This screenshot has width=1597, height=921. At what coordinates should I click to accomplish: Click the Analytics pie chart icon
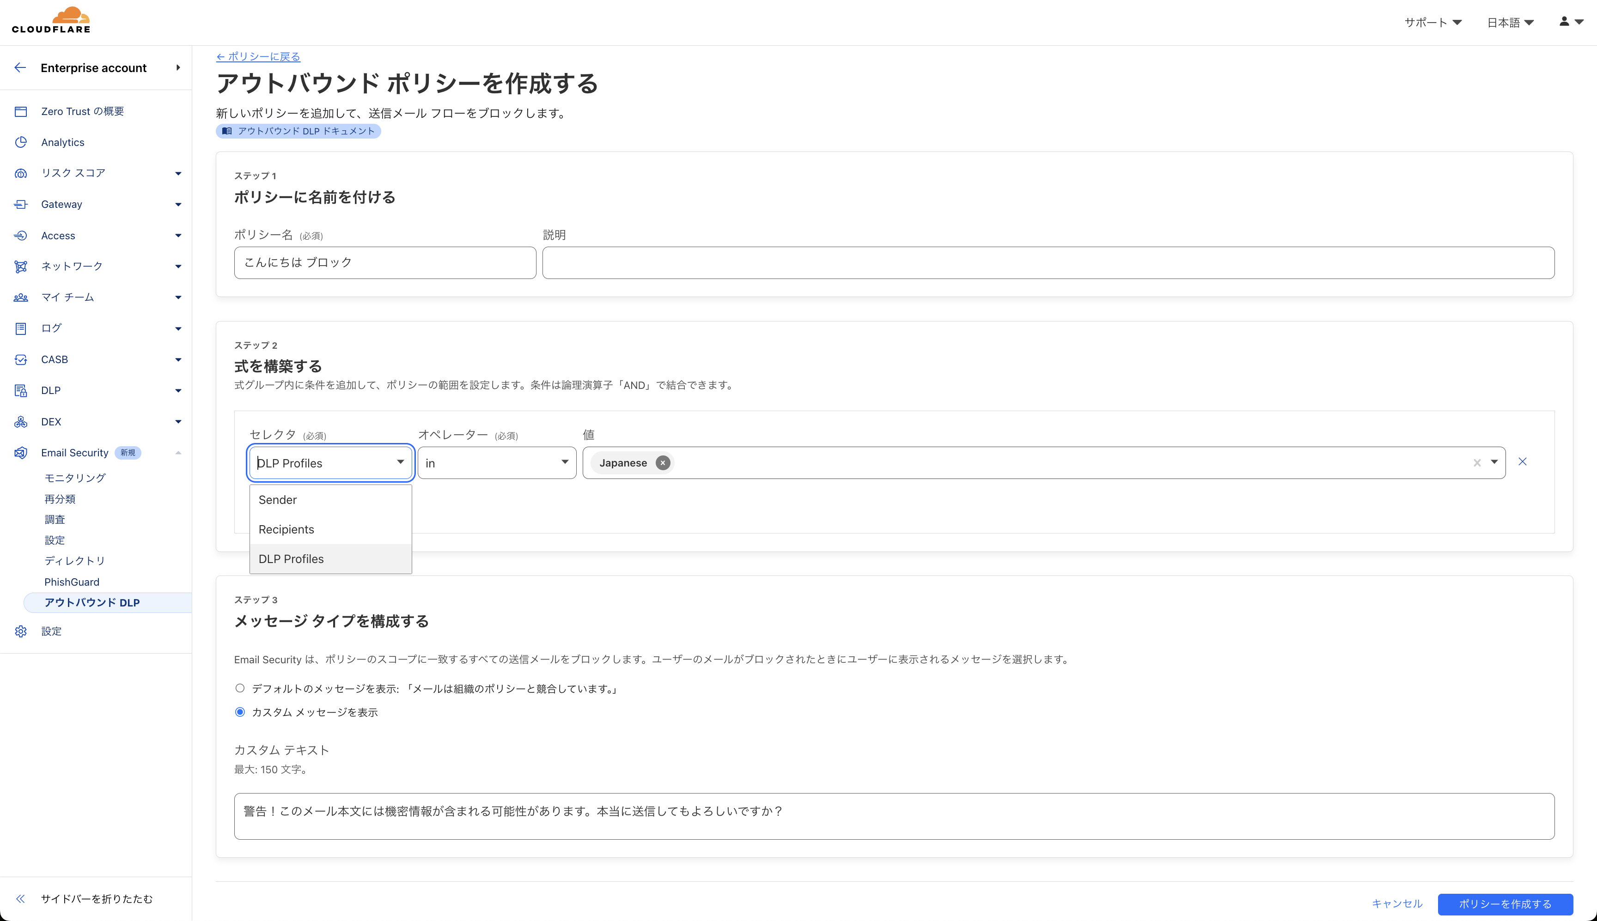pyautogui.click(x=21, y=142)
